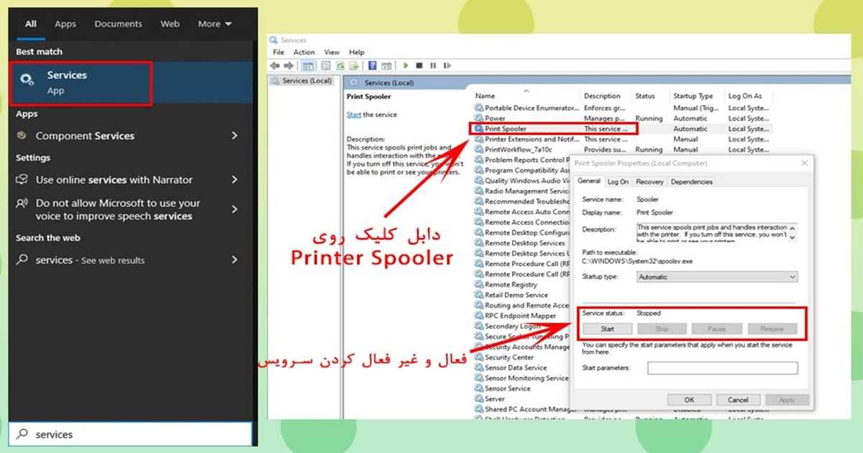
Task: Click the Restart Service toolbar icon
Action: coord(447,65)
